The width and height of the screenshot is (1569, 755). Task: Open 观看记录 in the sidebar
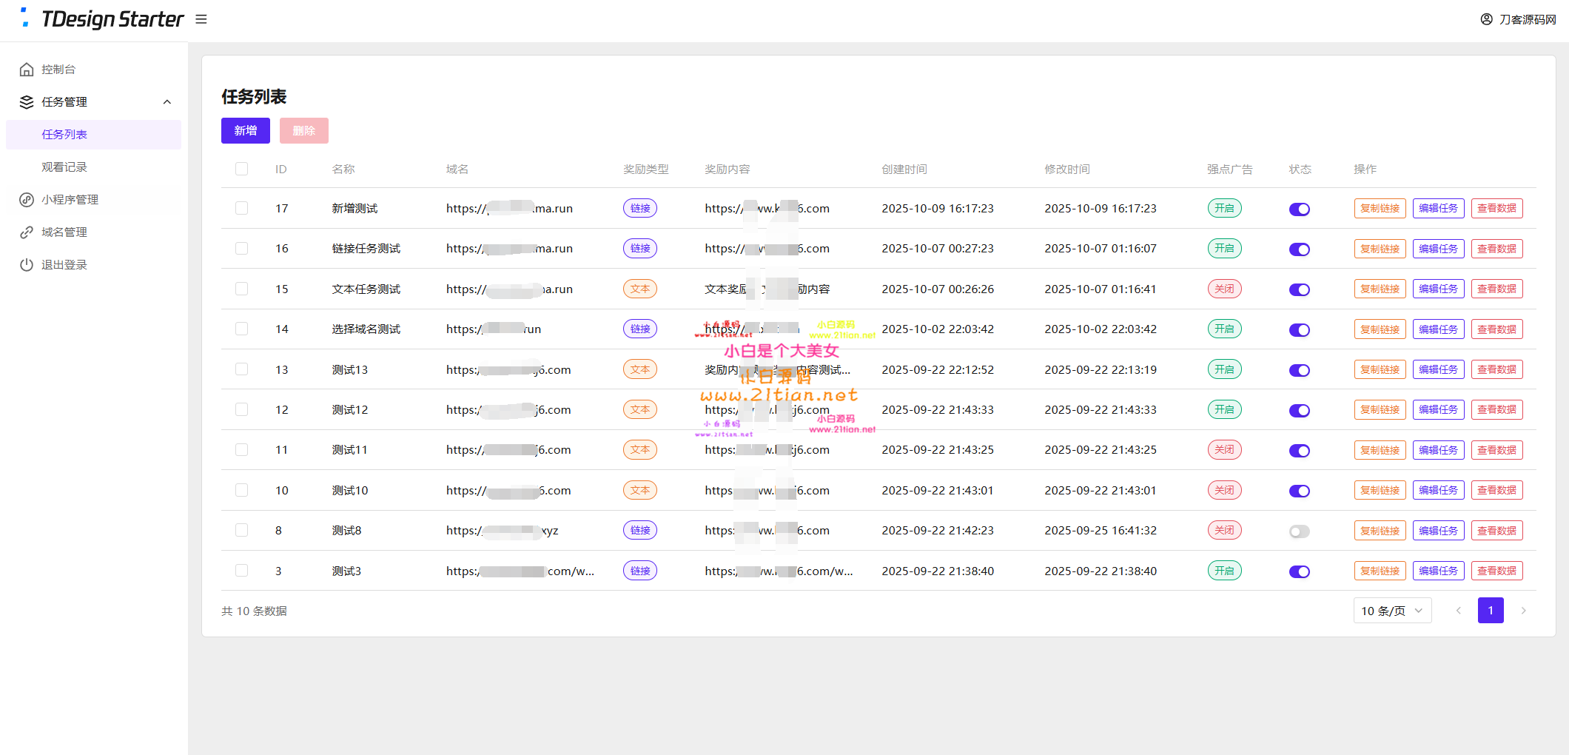click(x=64, y=167)
